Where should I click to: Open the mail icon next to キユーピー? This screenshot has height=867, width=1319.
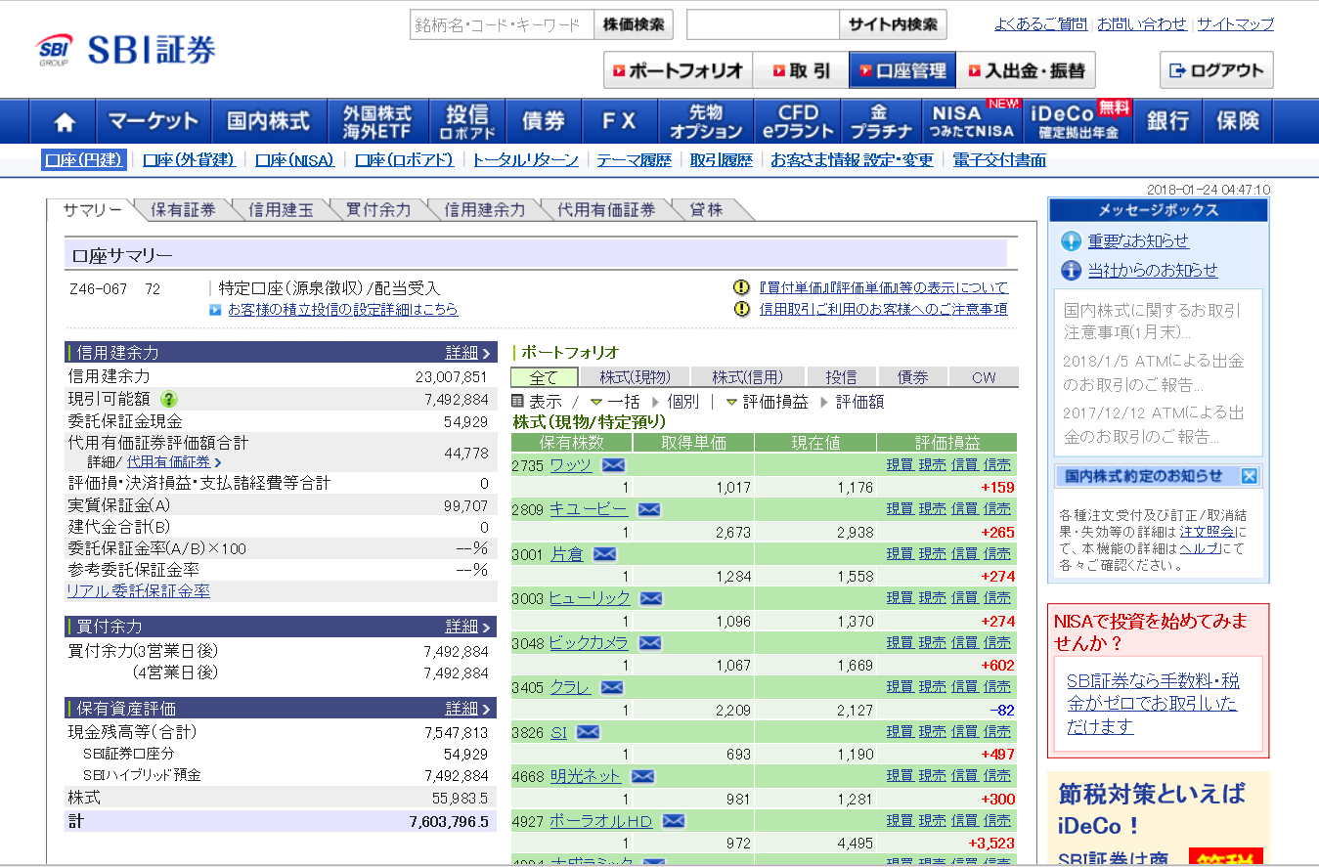click(649, 509)
